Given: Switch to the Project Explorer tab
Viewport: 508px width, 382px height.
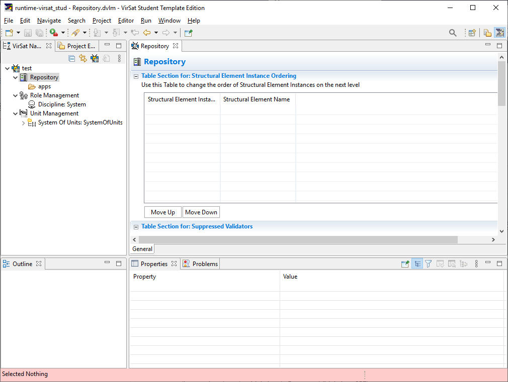Looking at the screenshot, I should click(x=77, y=46).
